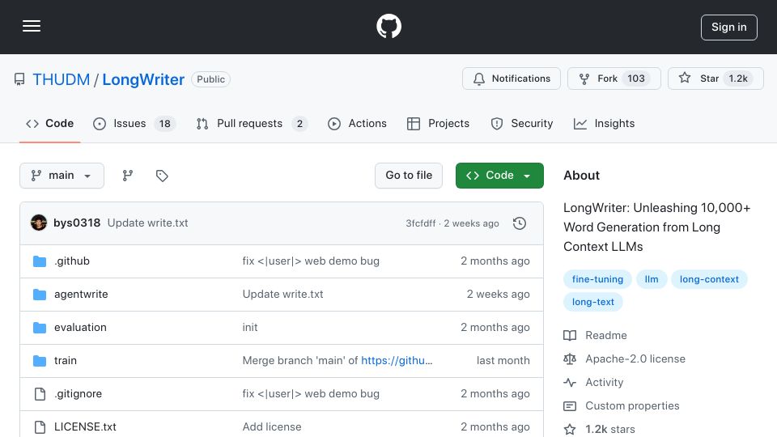Open the Insights tab
The height and width of the screenshot is (437, 777).
[604, 123]
